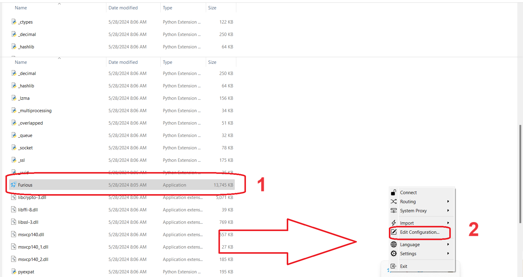Select Connect in the tray menu
Screen dimensions: 523x277
point(408,193)
